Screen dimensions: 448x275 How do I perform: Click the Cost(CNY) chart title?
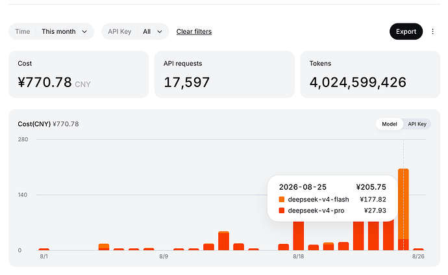(x=34, y=124)
